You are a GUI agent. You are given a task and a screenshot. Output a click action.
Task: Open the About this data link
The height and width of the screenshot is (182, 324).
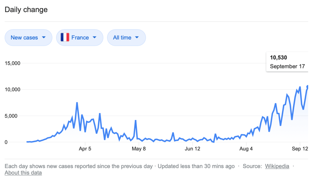[x=23, y=173]
